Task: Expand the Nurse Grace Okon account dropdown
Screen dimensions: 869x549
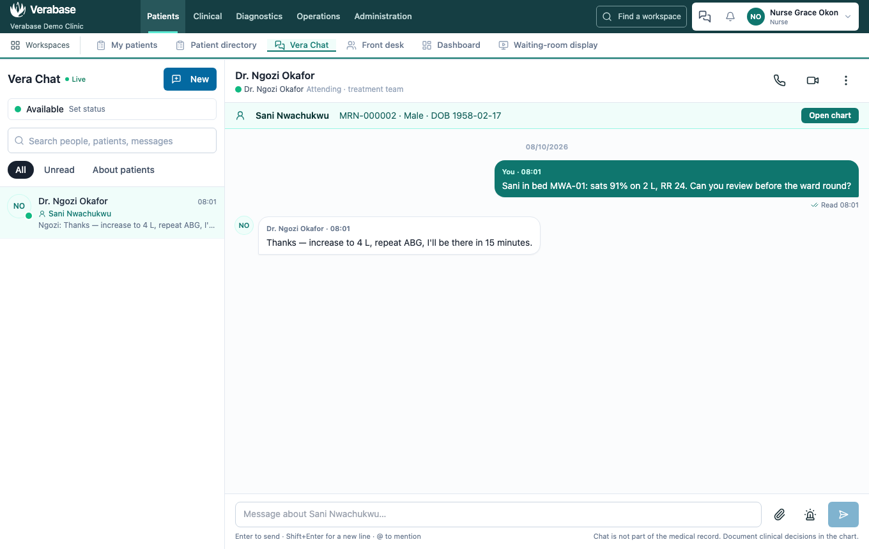Action: click(x=799, y=17)
